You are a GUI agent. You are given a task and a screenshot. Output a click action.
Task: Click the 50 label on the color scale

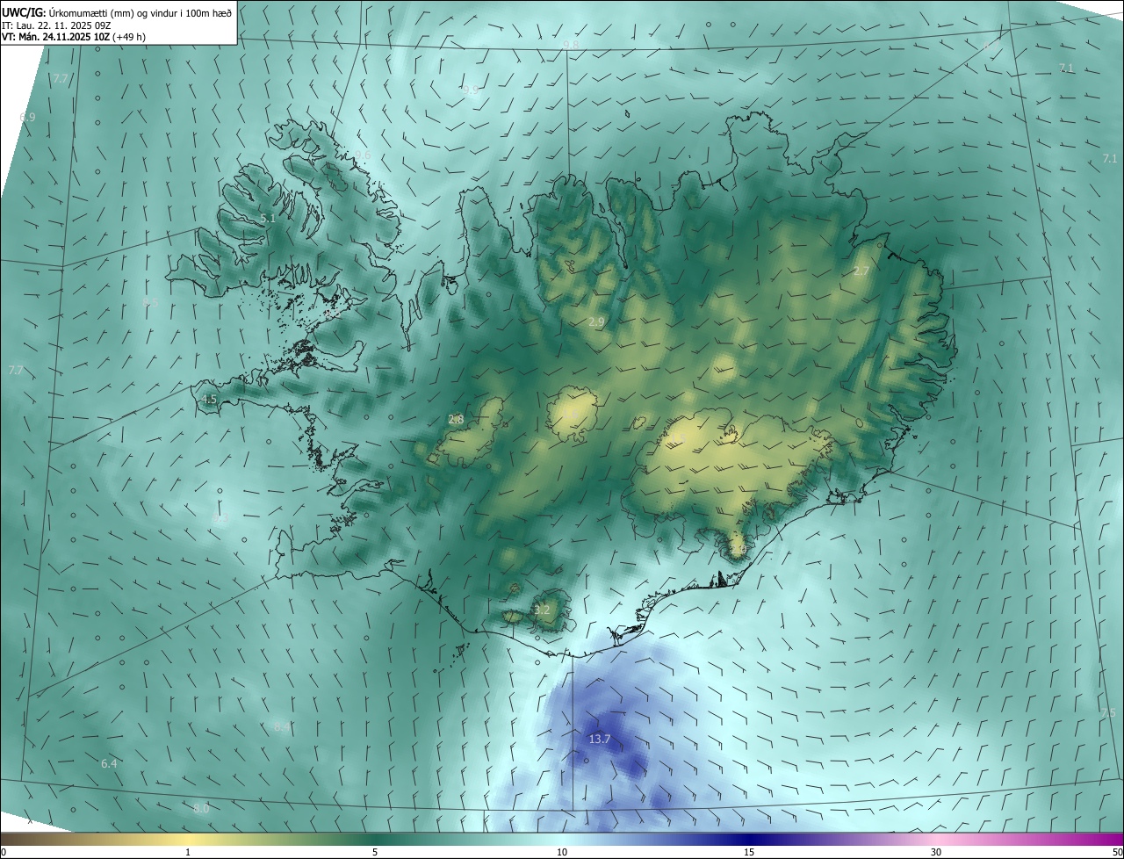click(x=1117, y=852)
